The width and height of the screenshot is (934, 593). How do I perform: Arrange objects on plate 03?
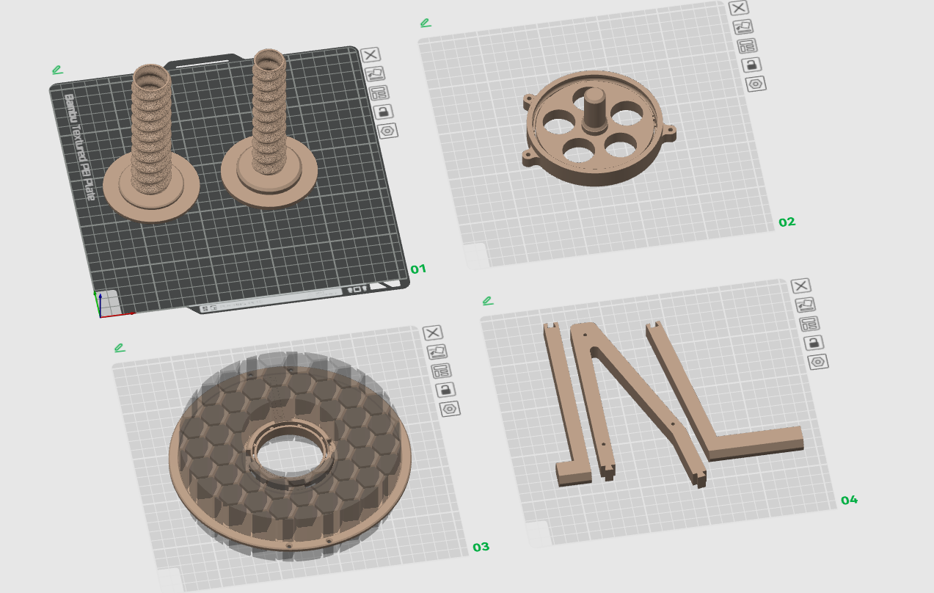tap(442, 371)
